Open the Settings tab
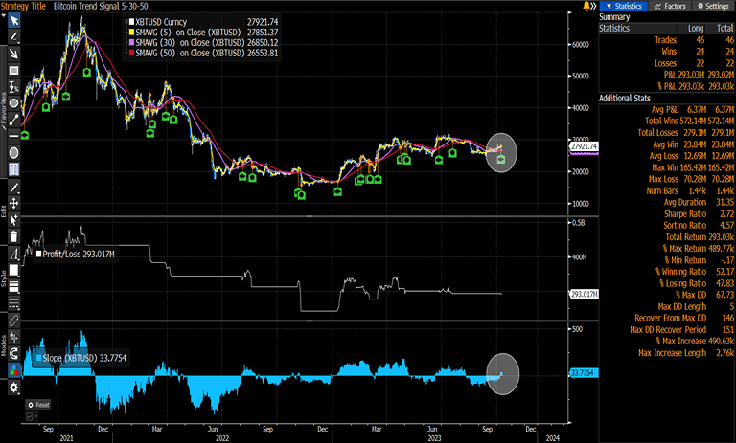 tap(713, 6)
